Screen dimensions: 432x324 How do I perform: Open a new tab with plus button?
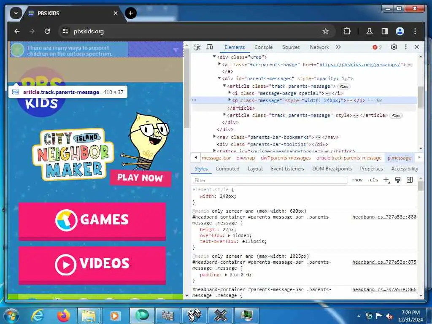point(131,13)
